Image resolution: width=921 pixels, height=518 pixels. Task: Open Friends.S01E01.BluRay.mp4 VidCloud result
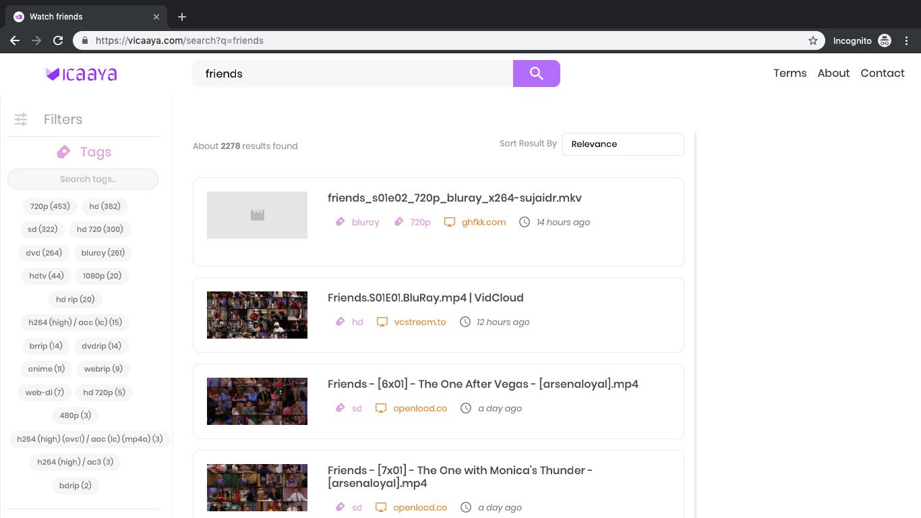pos(425,298)
